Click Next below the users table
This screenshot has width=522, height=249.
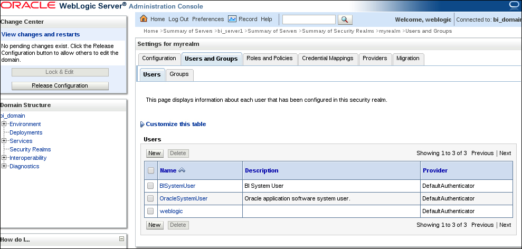[505, 225]
